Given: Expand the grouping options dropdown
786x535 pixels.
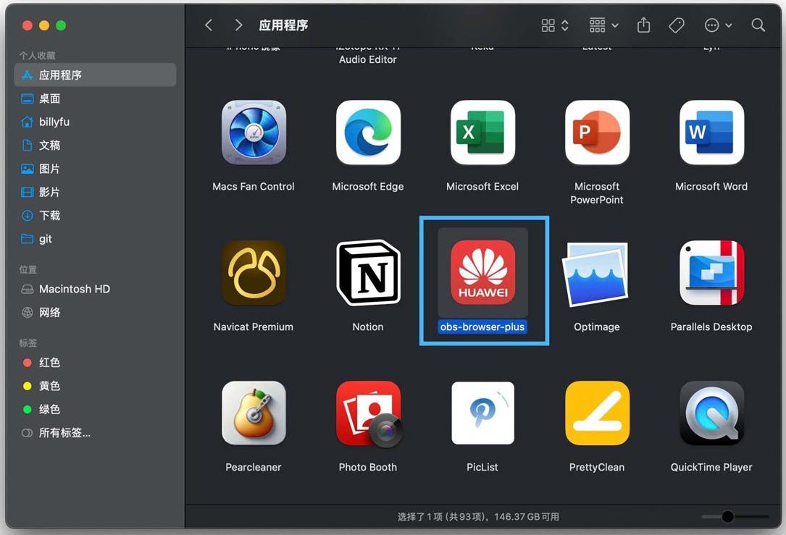Looking at the screenshot, I should [x=603, y=25].
